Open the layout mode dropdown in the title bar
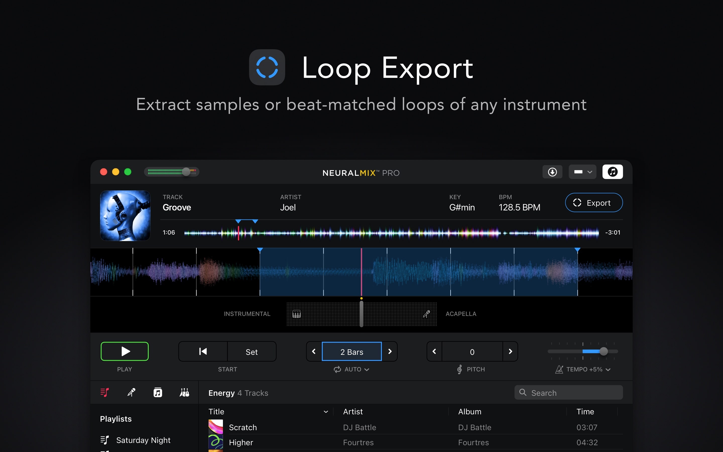Screen dimensions: 723x452 582,172
